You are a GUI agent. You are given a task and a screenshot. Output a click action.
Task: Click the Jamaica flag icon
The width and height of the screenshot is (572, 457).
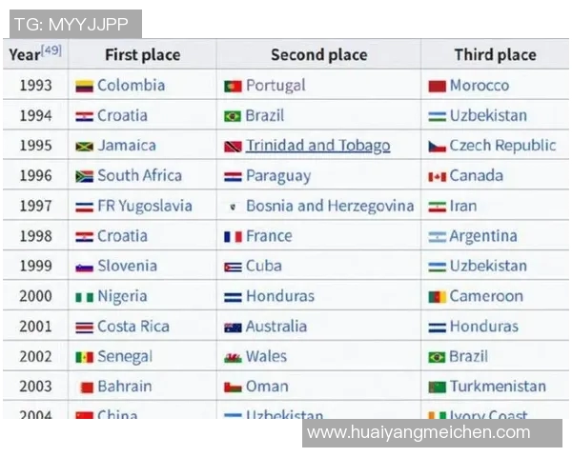coord(84,147)
